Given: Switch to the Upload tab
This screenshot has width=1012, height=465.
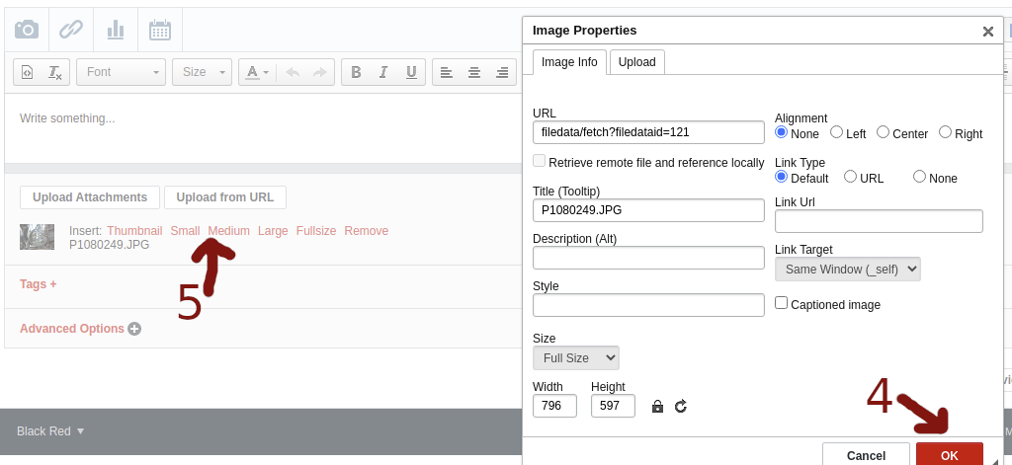Looking at the screenshot, I should 636,61.
